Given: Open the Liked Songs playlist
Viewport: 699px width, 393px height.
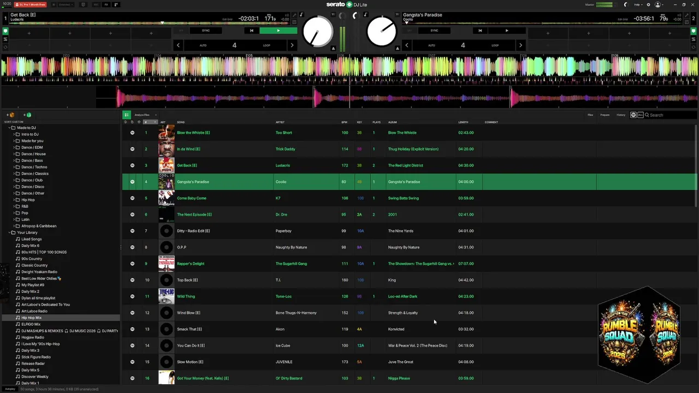Looking at the screenshot, I should tap(31, 239).
